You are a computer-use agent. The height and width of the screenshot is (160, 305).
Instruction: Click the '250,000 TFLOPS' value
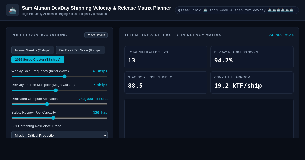[x=93, y=99]
